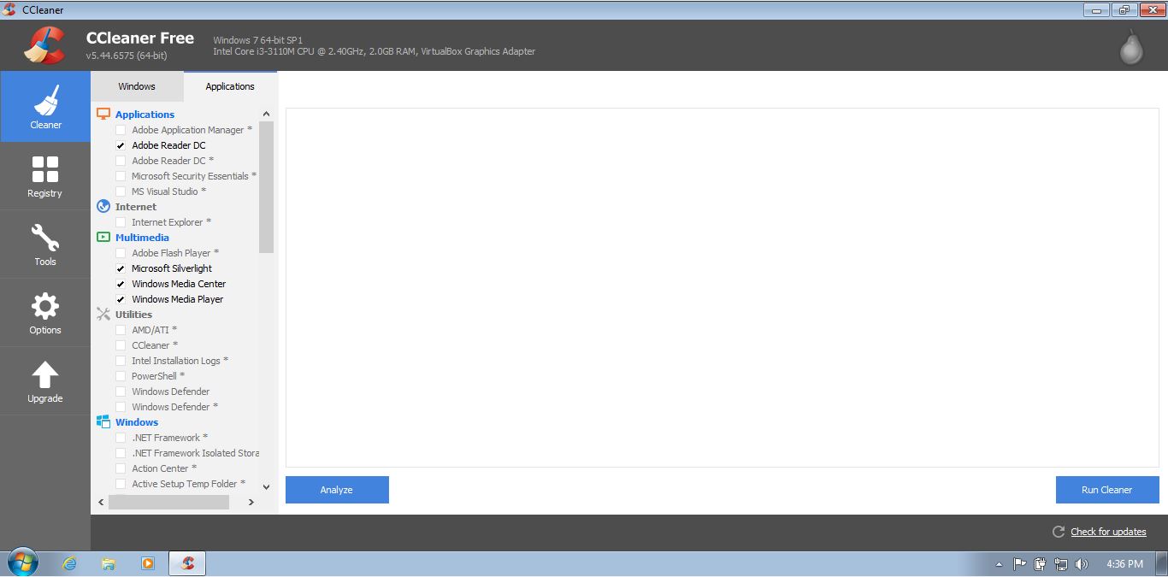Click the Multimedia section icon
The width and height of the screenshot is (1168, 577).
103,237
